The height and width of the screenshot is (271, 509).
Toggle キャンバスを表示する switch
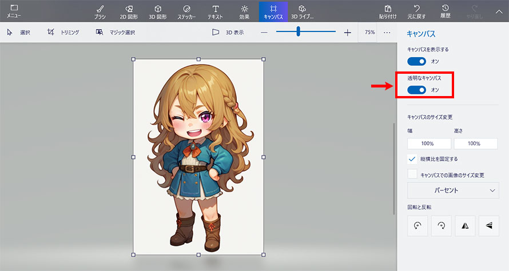tap(416, 61)
